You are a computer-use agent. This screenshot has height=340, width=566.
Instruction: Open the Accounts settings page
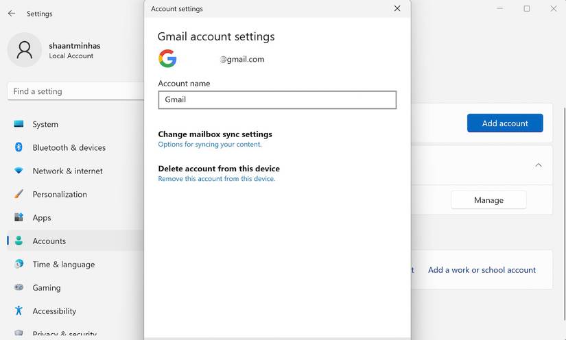(x=49, y=241)
